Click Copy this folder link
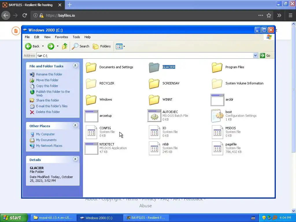Image resolution: width=296 pixels, height=222 pixels. 47,86
